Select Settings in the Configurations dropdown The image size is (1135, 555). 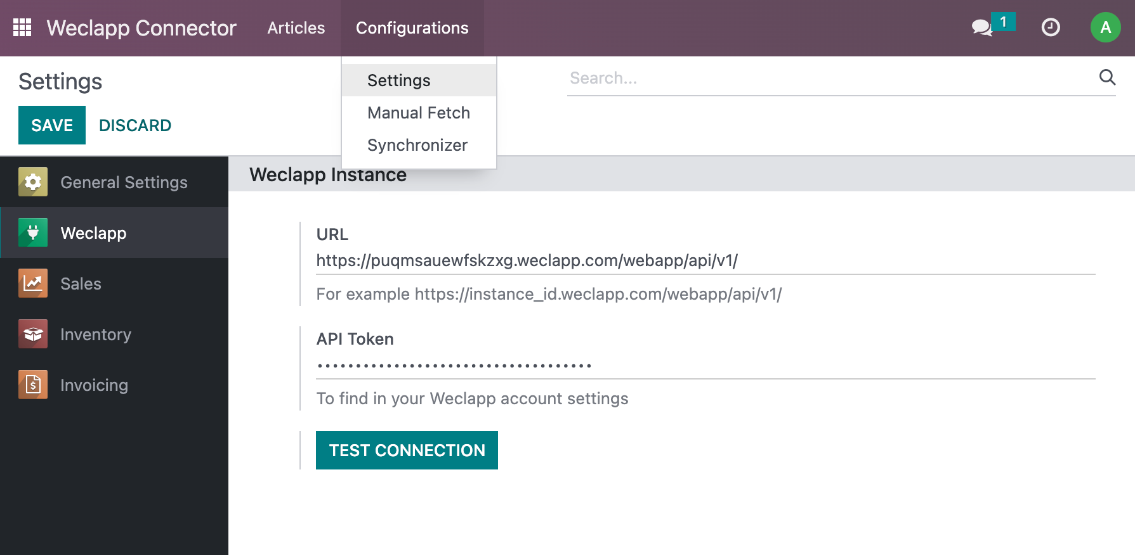click(419, 80)
